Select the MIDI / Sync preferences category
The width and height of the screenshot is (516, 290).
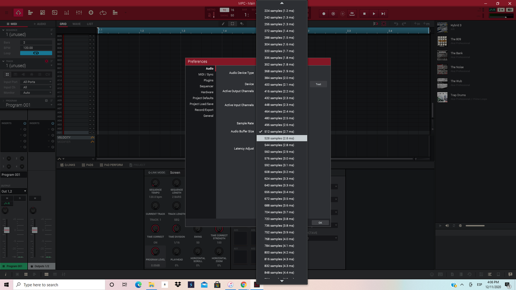206,75
